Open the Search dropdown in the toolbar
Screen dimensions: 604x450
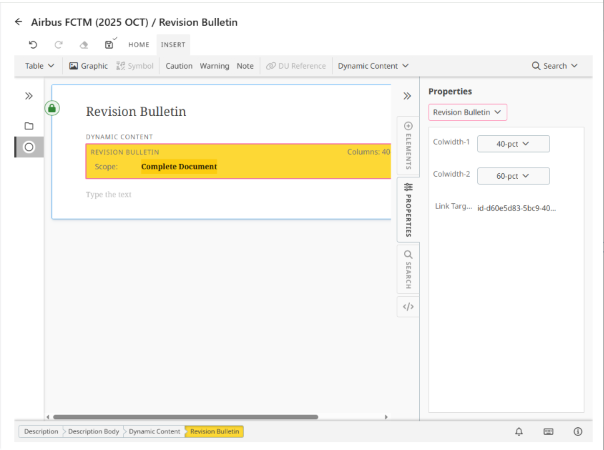554,66
